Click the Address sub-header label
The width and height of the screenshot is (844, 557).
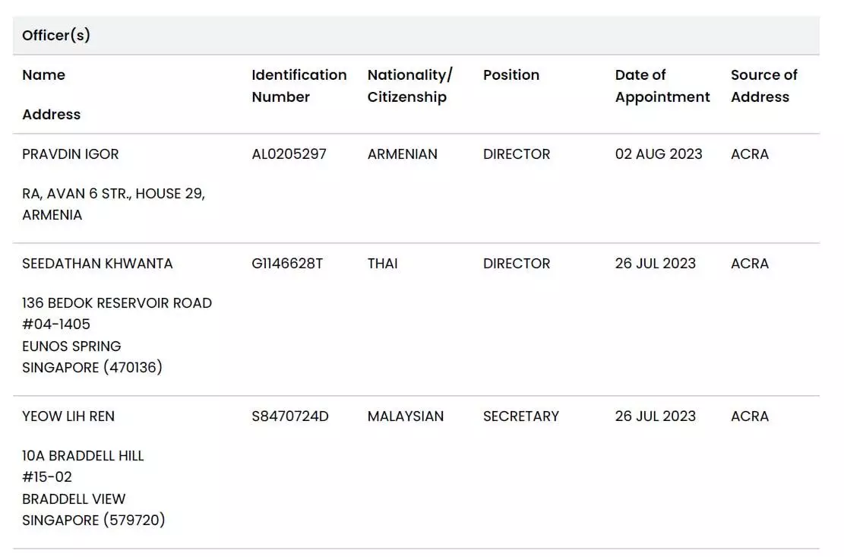(x=51, y=115)
